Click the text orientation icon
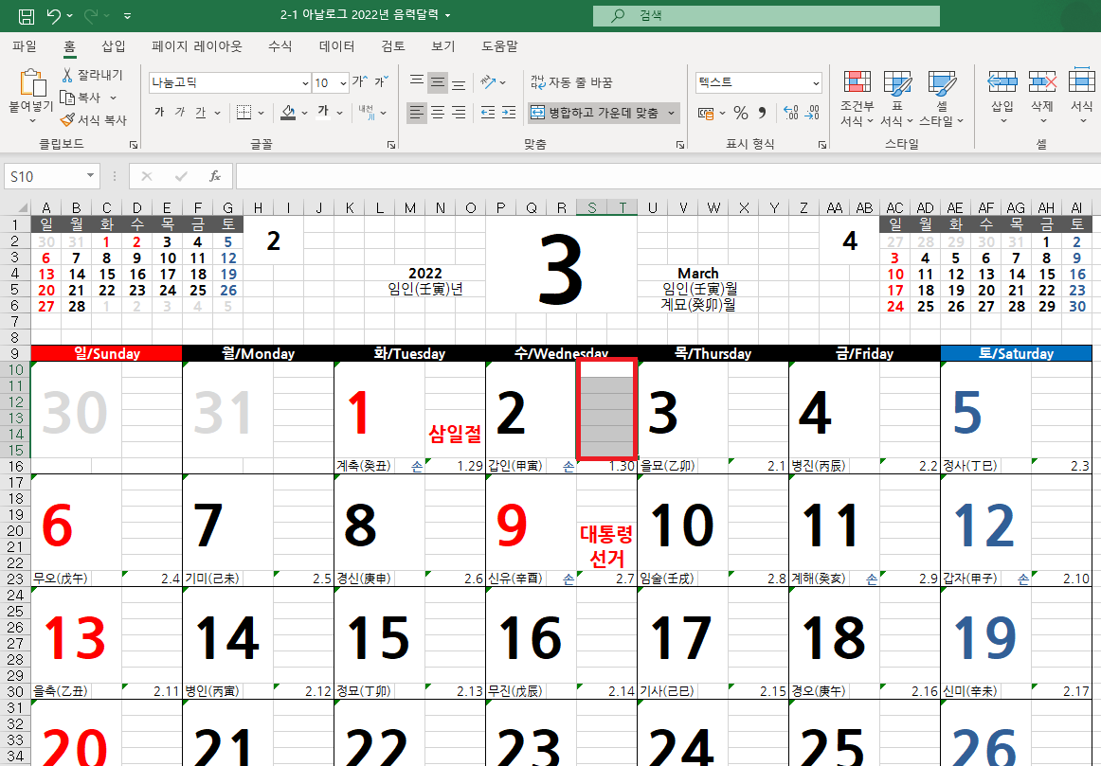1101x766 pixels. pos(489,82)
